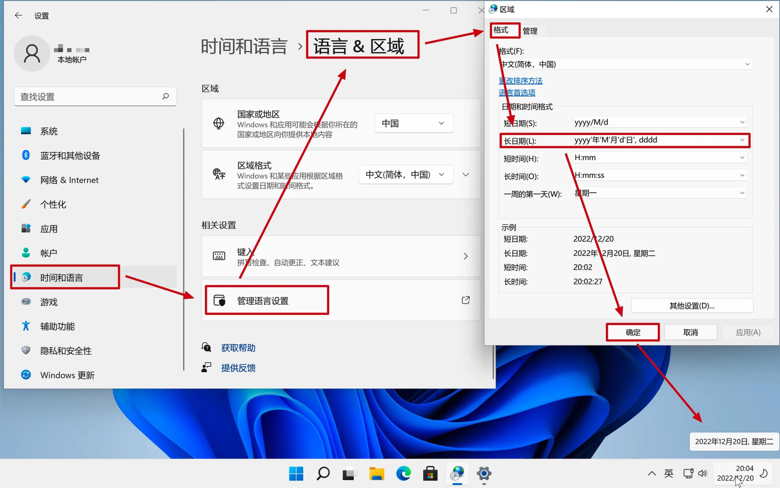Expand the 区域格式 card chevron
Image resolution: width=780 pixels, height=488 pixels.
point(466,175)
